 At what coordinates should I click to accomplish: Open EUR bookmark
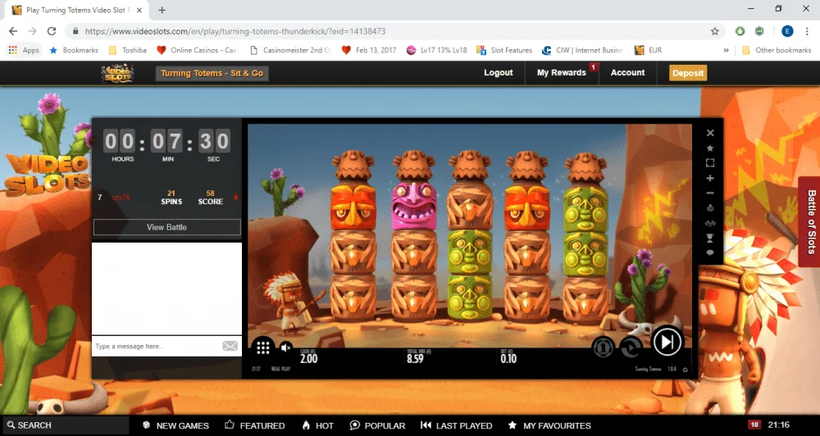click(x=649, y=50)
